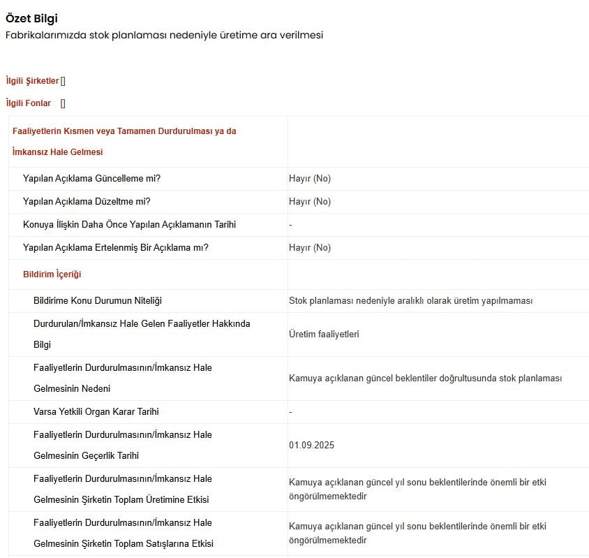The height and width of the screenshot is (558, 589).
Task: Click the Hayır (No) value for Güncelleme
Action: pyautogui.click(x=310, y=179)
